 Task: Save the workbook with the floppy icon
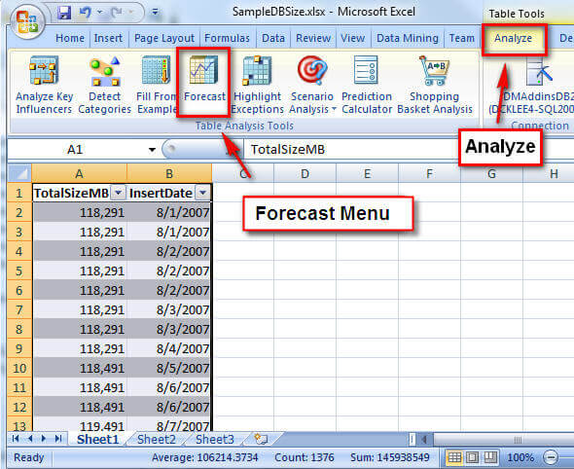point(64,13)
